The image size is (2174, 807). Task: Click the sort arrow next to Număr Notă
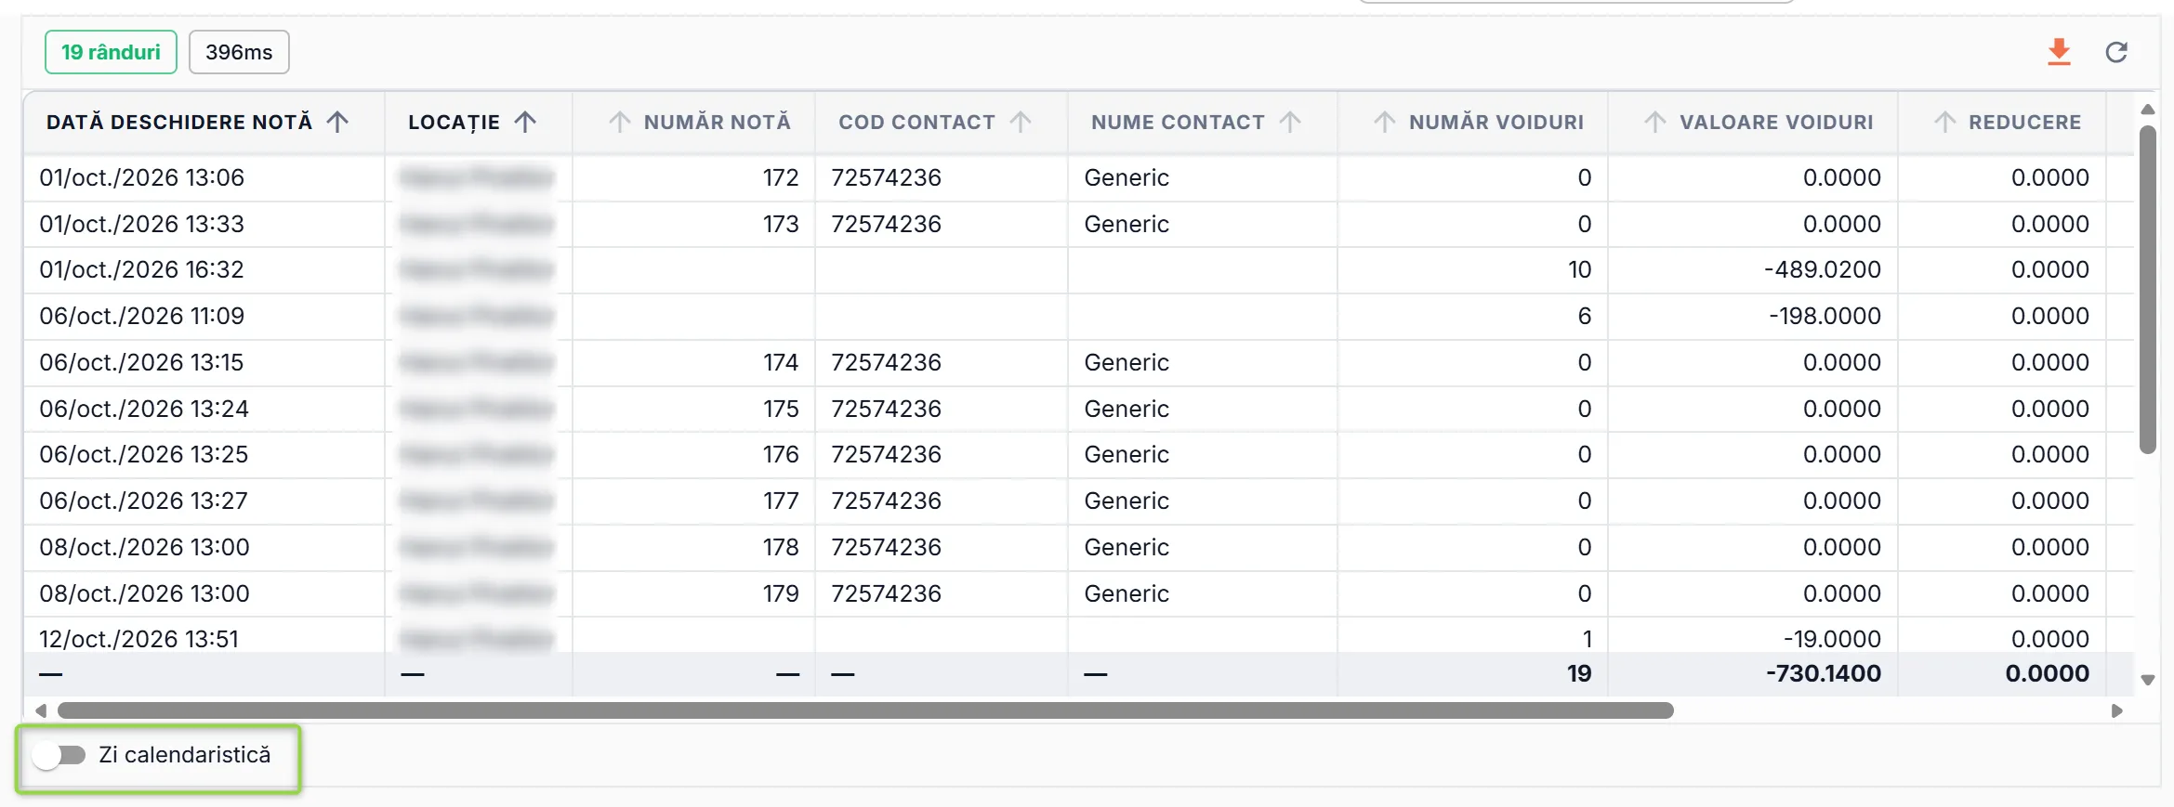[x=620, y=122]
